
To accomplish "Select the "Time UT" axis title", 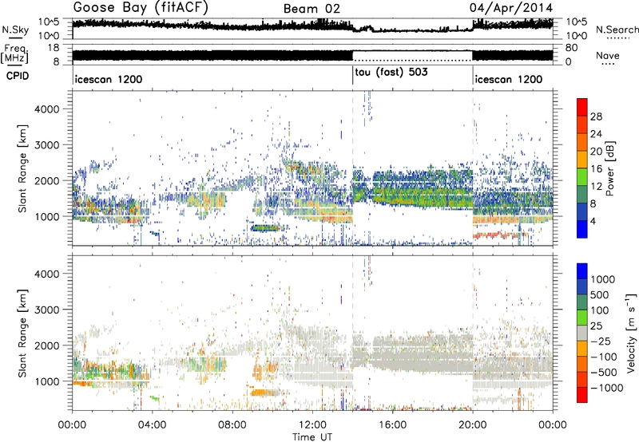I will click(312, 436).
